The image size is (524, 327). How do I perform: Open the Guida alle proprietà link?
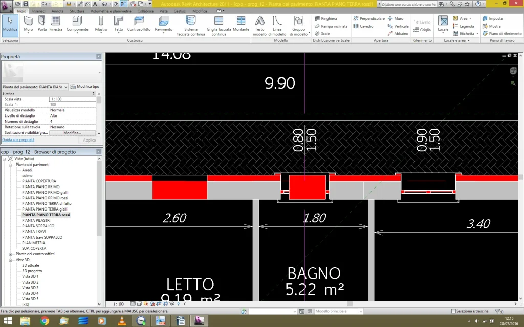(x=18, y=139)
